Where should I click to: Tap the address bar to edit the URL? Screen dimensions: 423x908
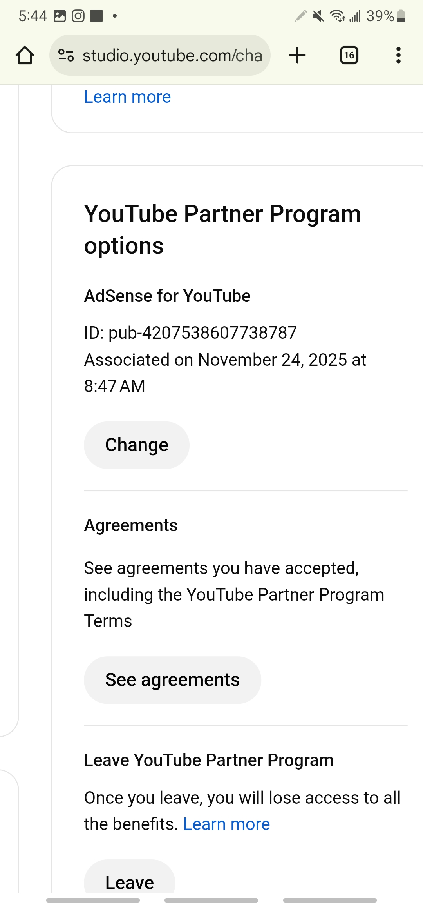pos(172,55)
